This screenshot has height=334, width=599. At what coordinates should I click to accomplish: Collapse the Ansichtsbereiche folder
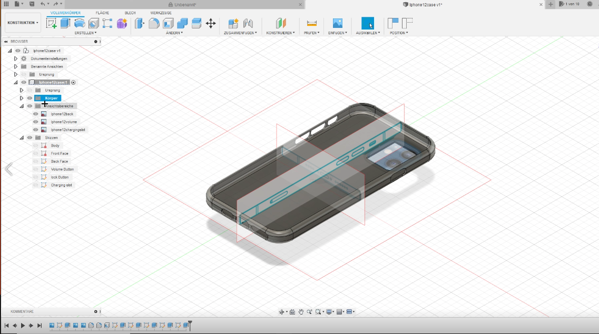pyautogui.click(x=22, y=106)
